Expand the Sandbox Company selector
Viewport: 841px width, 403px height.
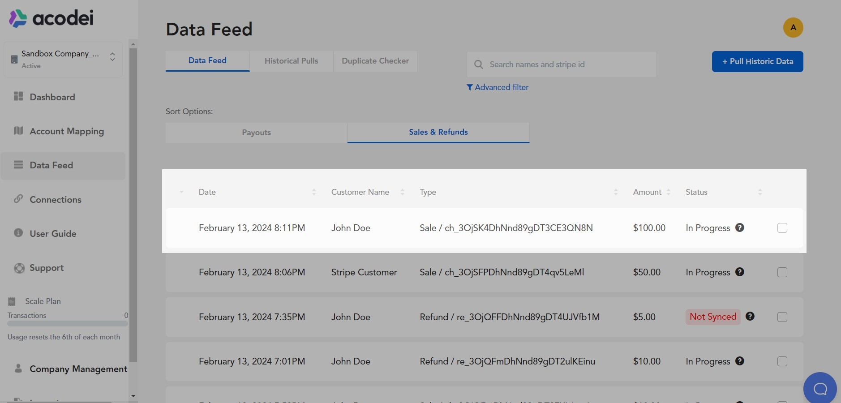pyautogui.click(x=112, y=57)
